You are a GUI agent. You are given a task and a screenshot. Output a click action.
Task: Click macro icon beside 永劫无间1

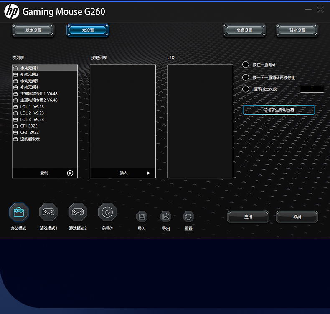15,68
